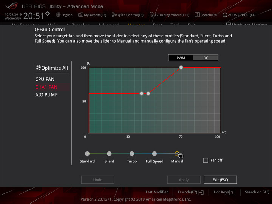Image resolution: width=272 pixels, height=204 pixels.
Task: Enable the Fan off checkbox
Action: point(206,160)
